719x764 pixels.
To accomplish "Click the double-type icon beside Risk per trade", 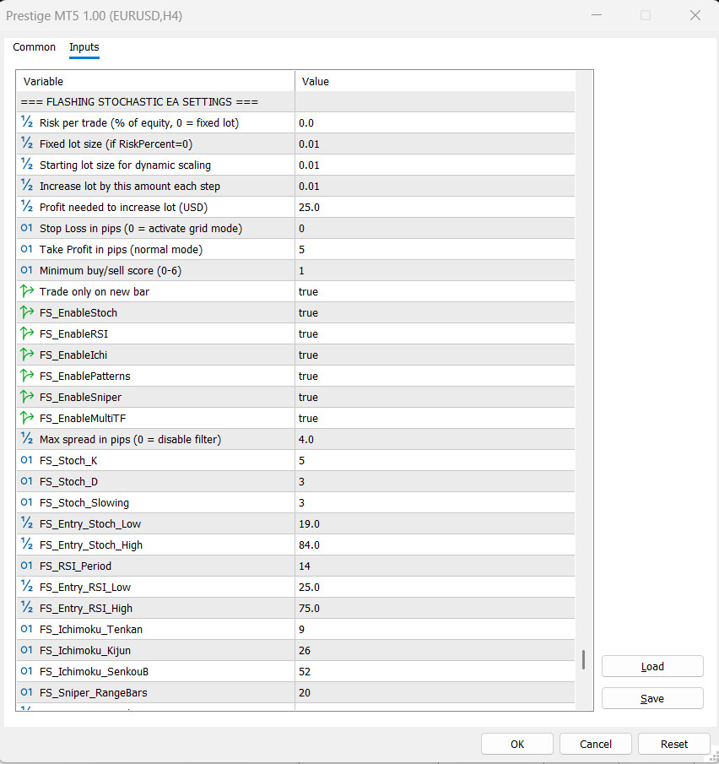I will click(x=27, y=122).
